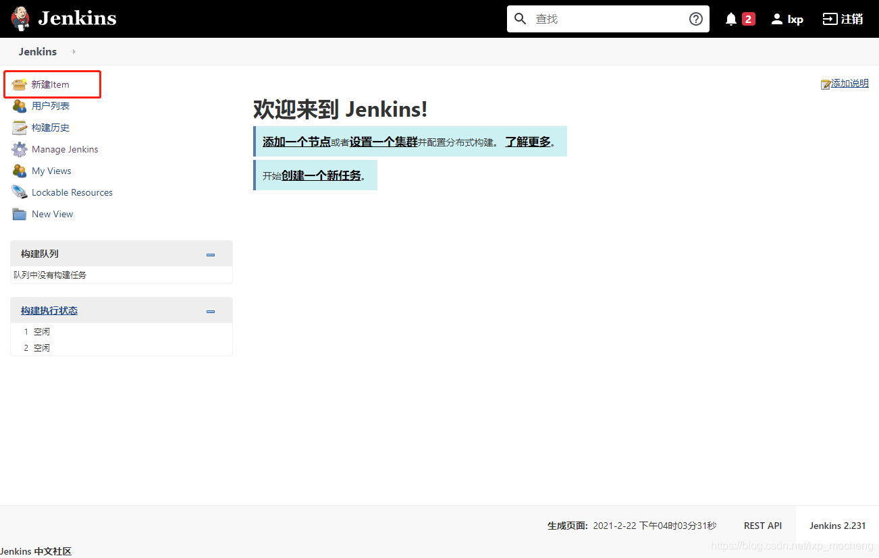Click the red notification count badge 2
Image resolution: width=879 pixels, height=558 pixels.
[748, 19]
